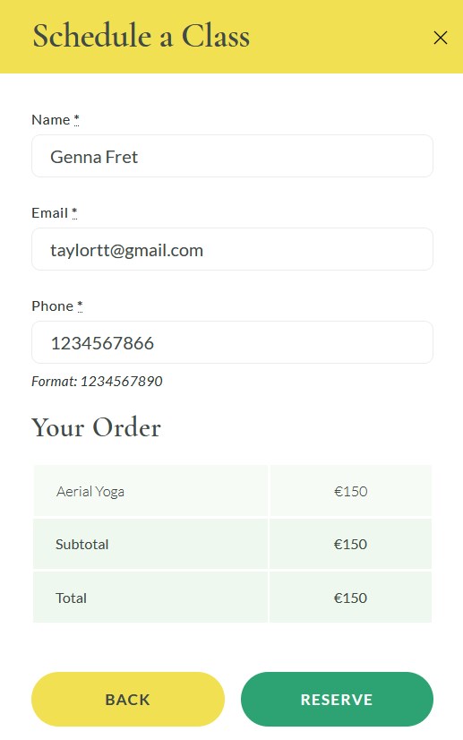
Task: Click the required asterisk next to Name
Action: 76,120
